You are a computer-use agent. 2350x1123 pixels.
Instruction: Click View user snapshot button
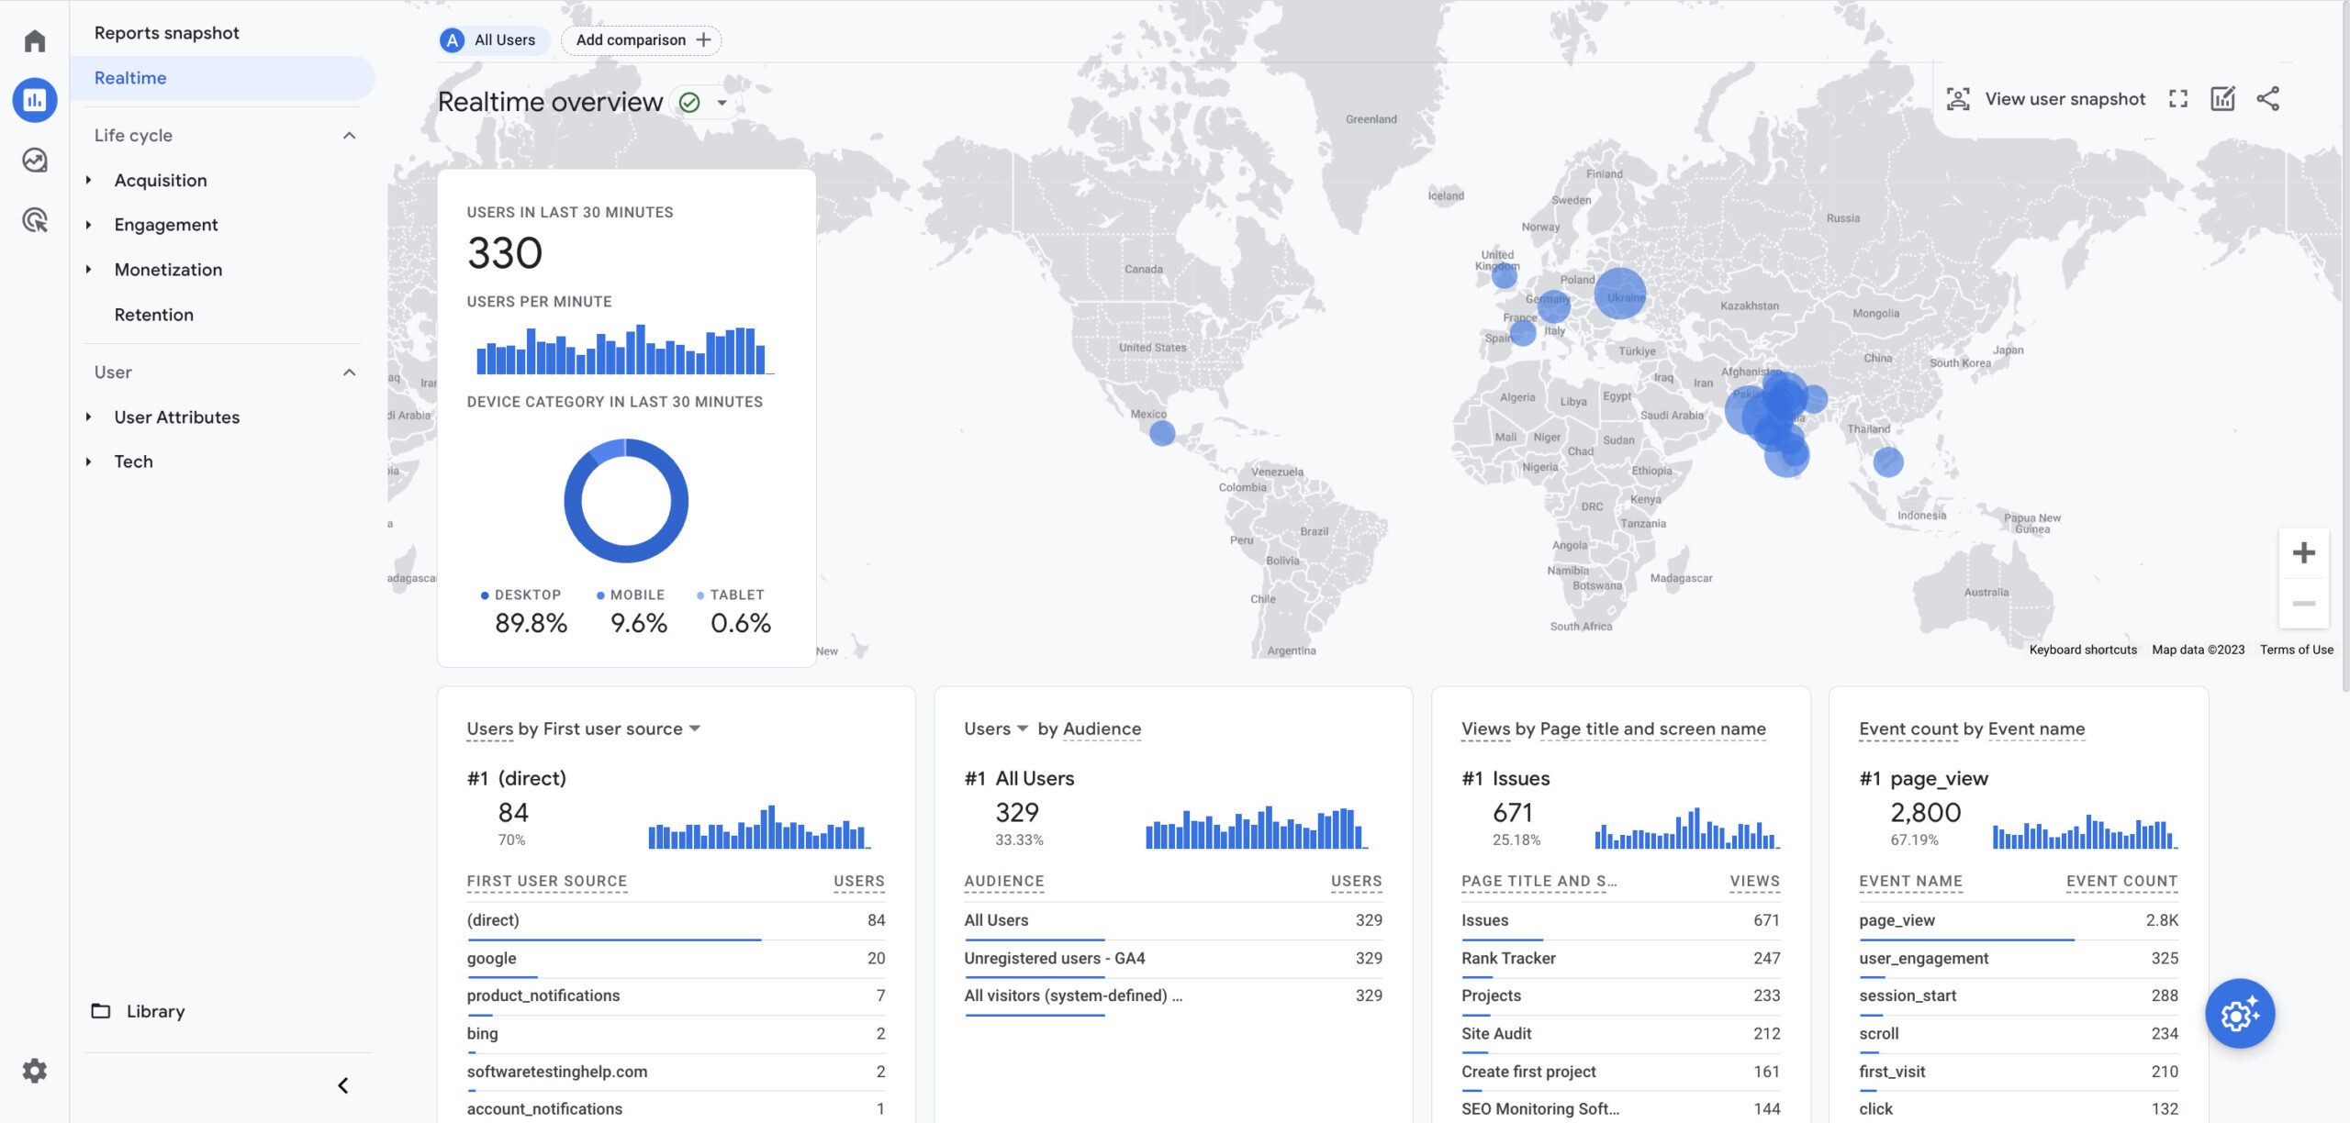2046,99
